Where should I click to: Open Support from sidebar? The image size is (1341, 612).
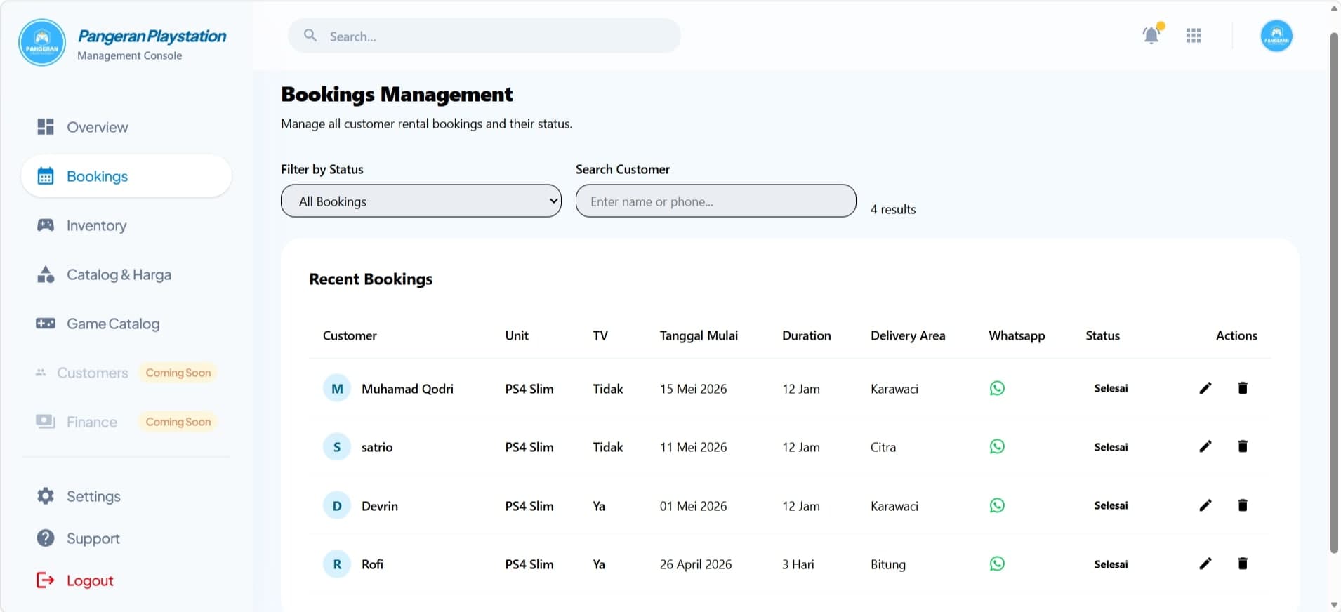[126, 538]
